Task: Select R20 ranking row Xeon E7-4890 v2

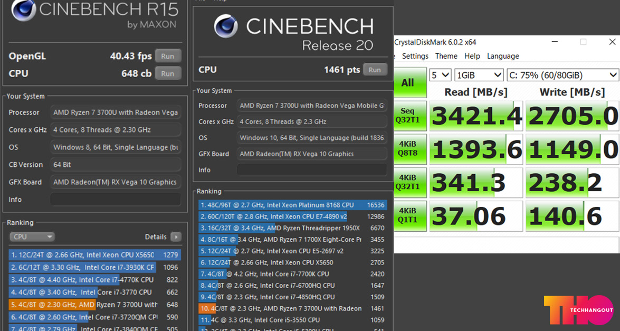Action: pos(293,216)
